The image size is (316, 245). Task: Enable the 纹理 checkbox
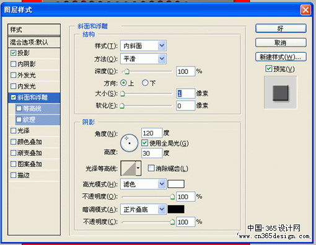pos(19,120)
